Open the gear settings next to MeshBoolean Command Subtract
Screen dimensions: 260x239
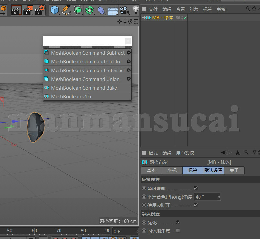pos(128,53)
